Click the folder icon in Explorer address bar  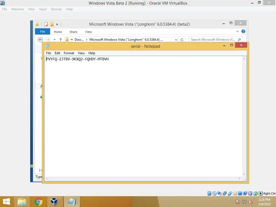click(x=67, y=39)
